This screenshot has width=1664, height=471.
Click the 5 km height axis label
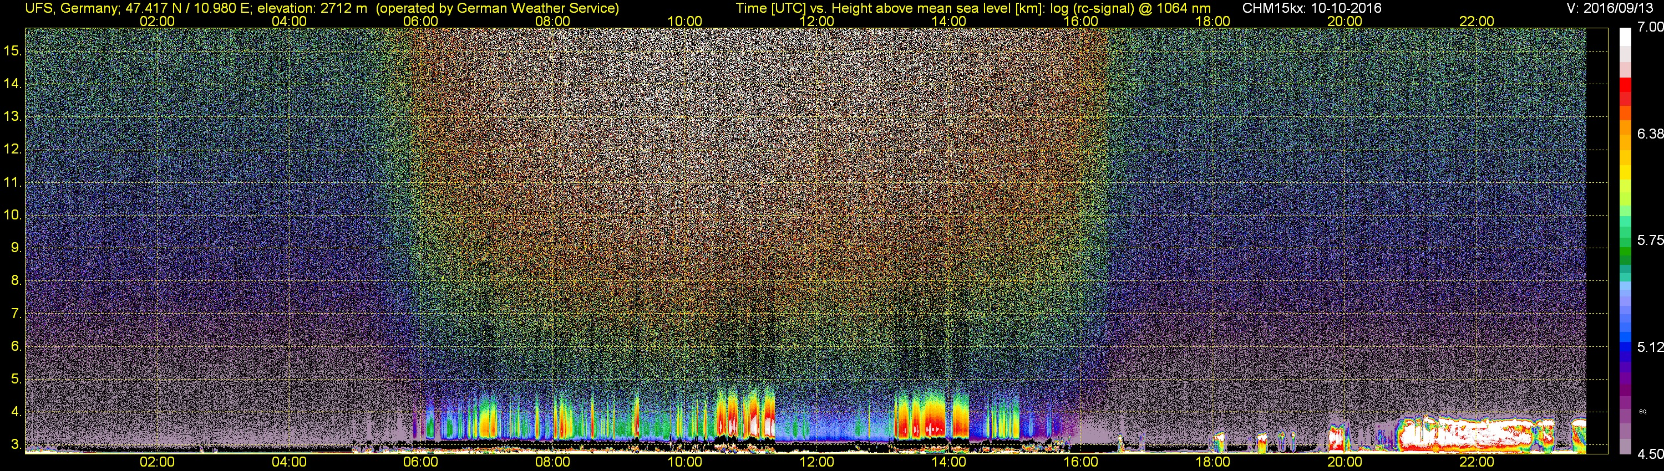16,378
